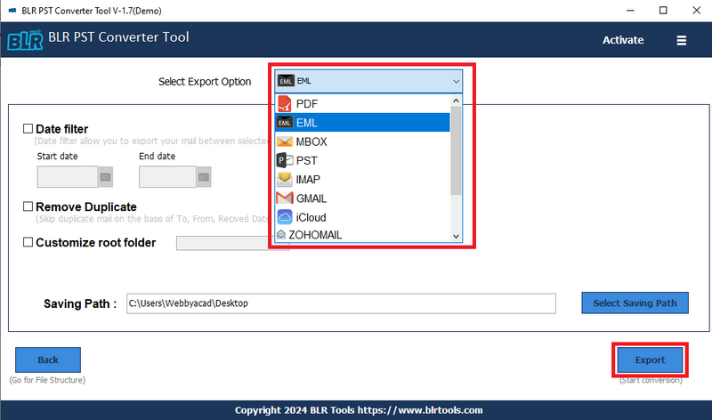Click the End date input field
Viewport: 712px width, 420px height.
point(167,177)
